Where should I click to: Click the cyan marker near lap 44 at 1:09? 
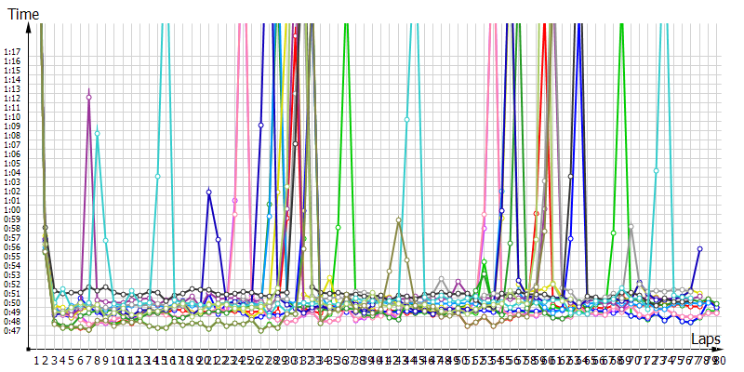pos(407,119)
